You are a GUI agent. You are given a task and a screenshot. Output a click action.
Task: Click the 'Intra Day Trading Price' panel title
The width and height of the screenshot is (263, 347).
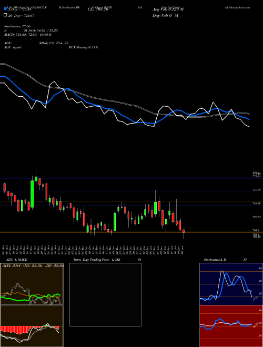(92, 260)
